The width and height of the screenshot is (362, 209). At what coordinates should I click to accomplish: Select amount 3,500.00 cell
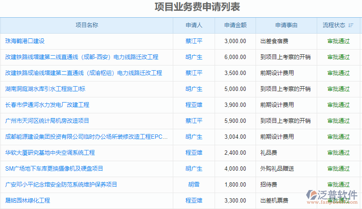click(x=235, y=73)
